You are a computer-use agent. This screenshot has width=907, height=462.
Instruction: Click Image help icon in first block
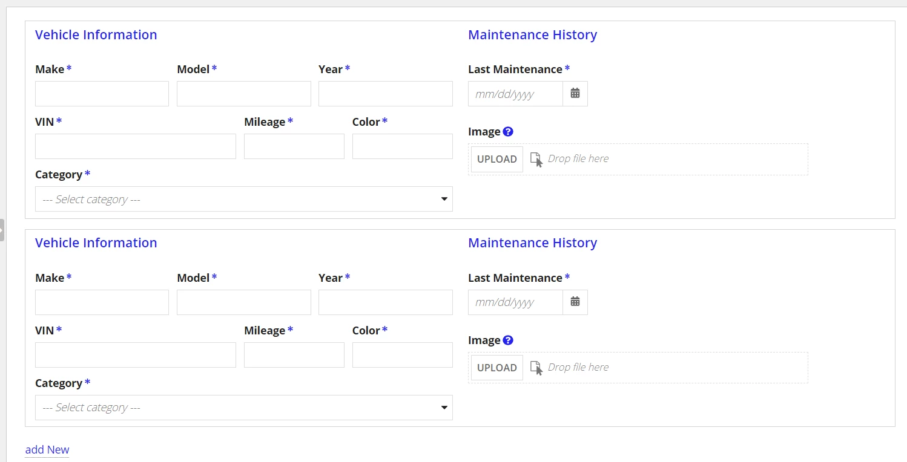click(x=508, y=132)
